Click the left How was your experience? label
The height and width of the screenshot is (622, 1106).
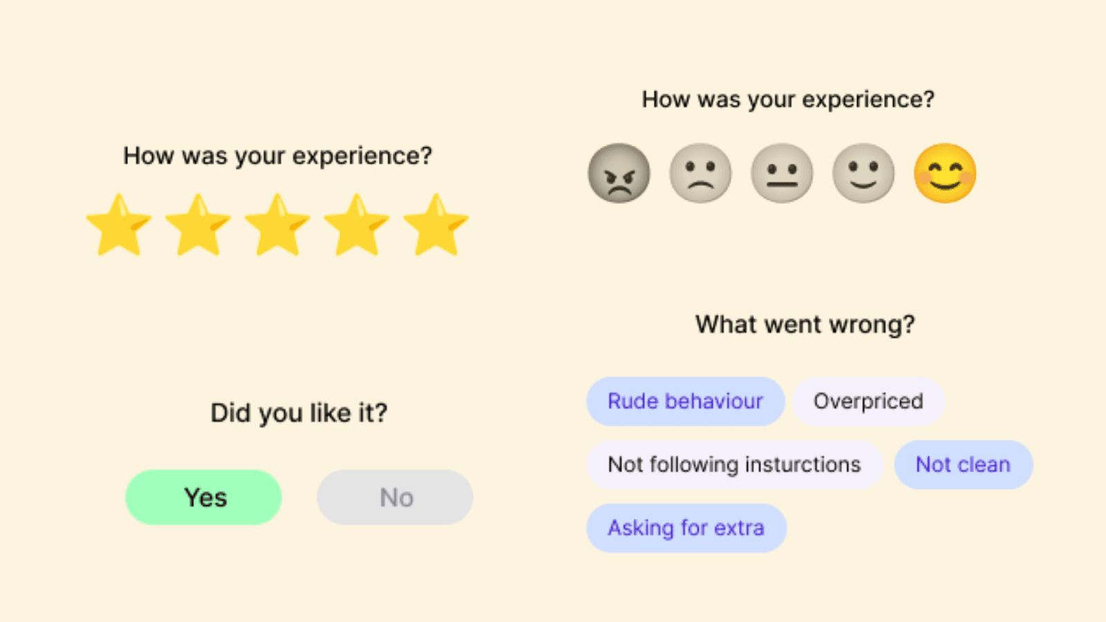tap(277, 156)
